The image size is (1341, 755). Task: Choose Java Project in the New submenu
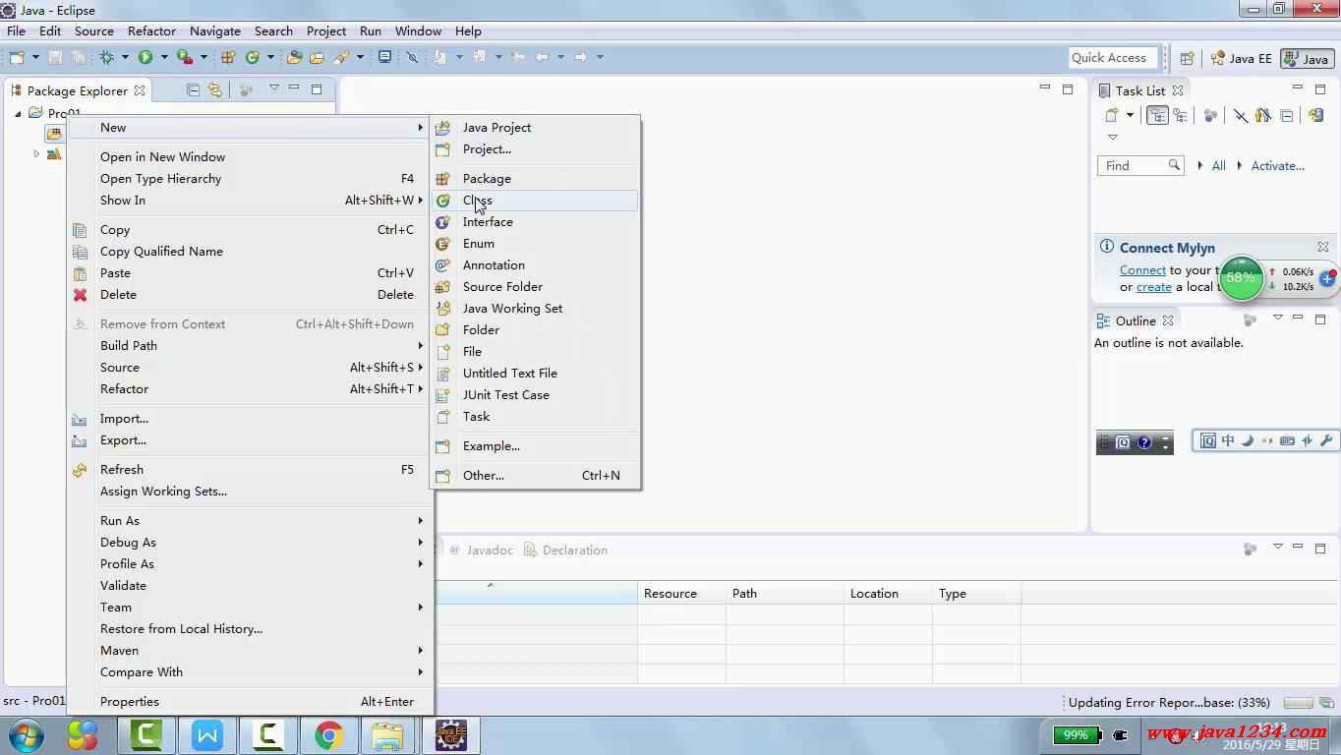tap(535, 128)
